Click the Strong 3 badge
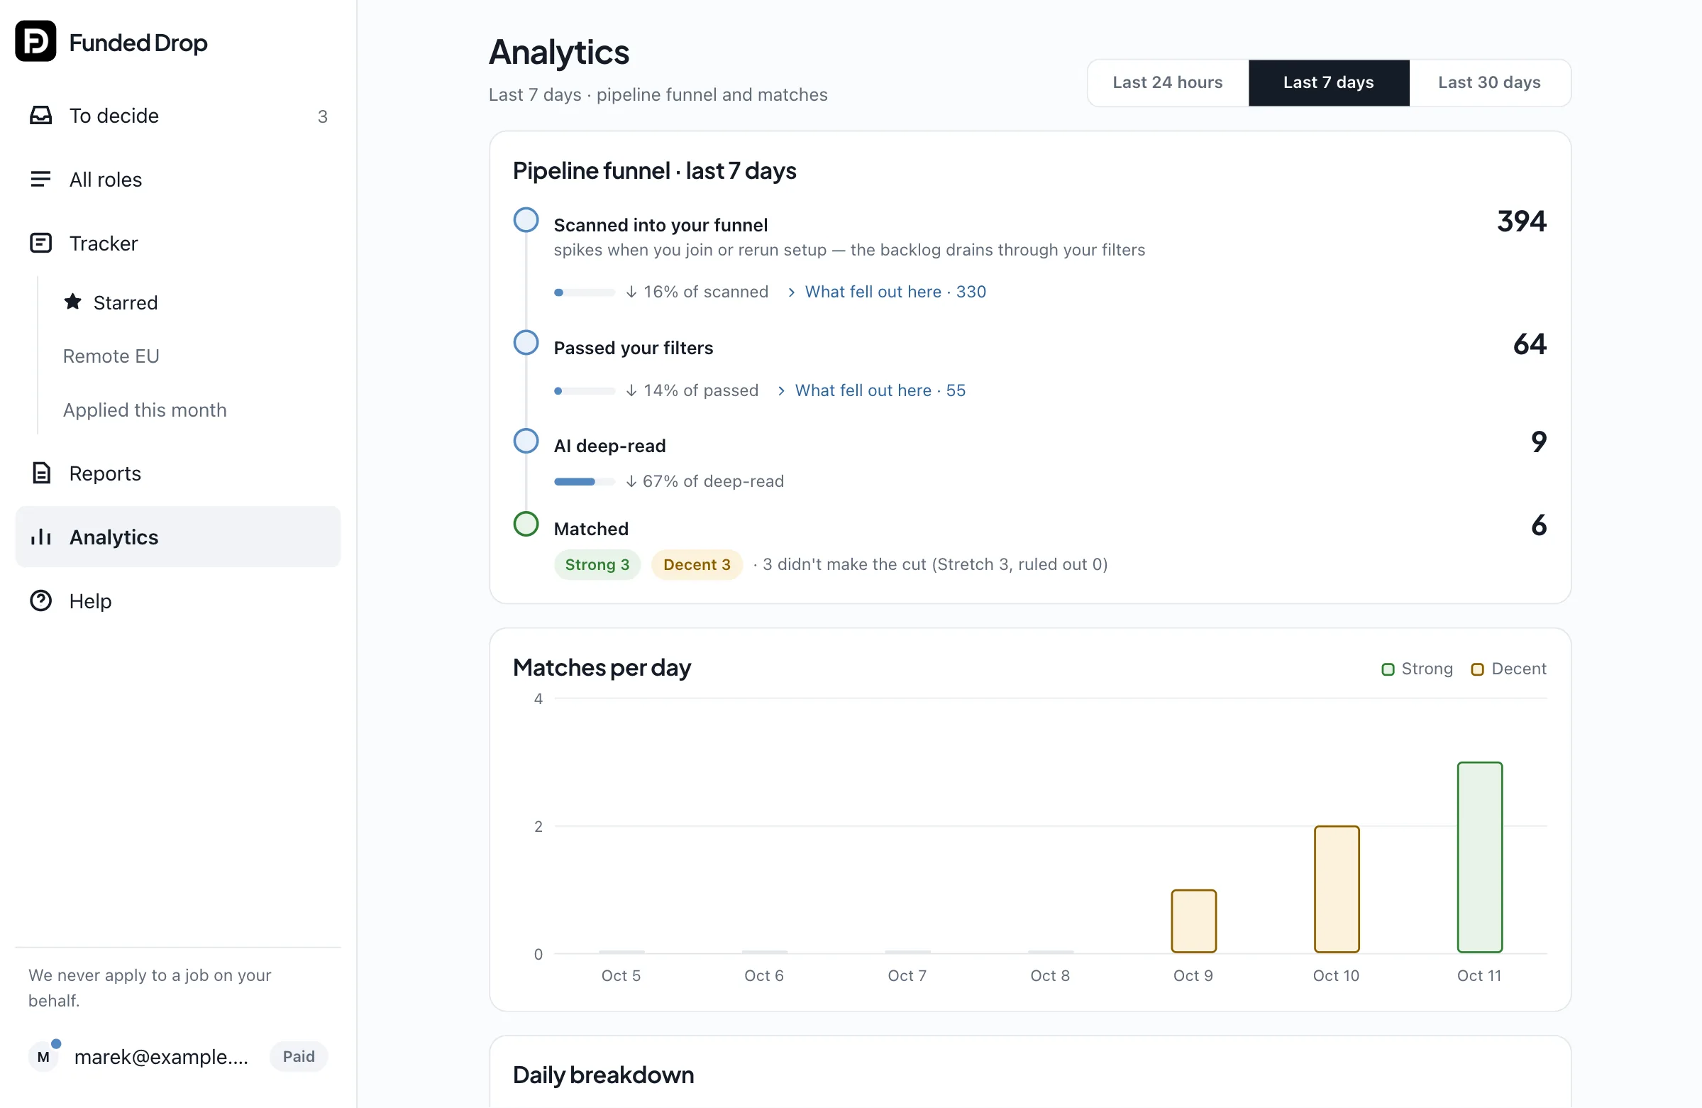This screenshot has height=1108, width=1702. click(597, 564)
